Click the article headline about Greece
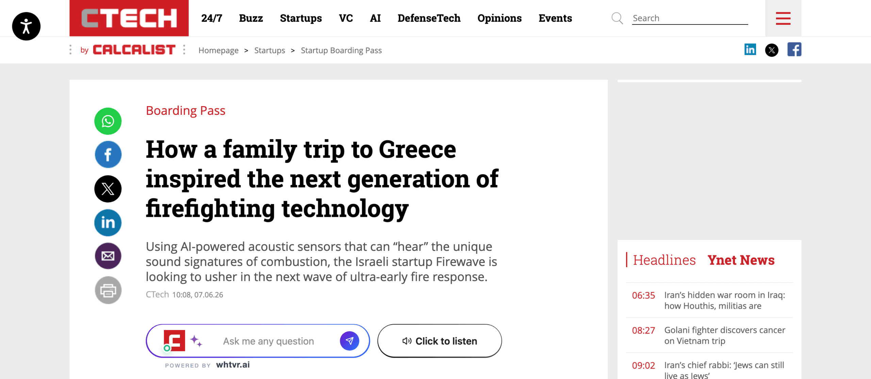This screenshot has height=379, width=871. click(x=322, y=179)
